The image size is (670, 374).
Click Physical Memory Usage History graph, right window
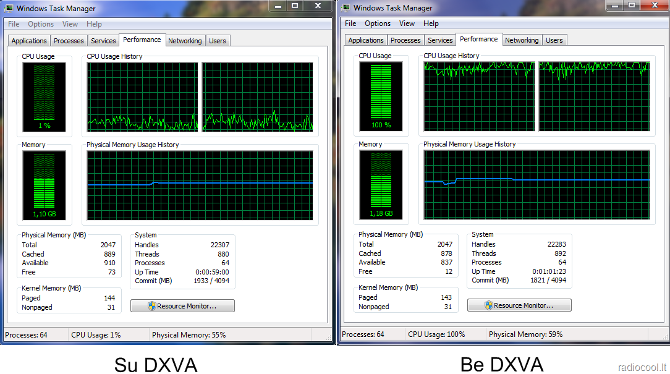pyautogui.click(x=536, y=185)
